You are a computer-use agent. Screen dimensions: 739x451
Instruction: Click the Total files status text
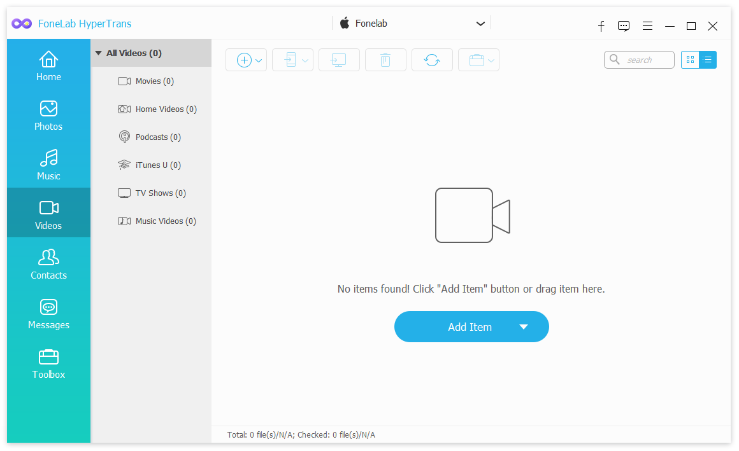(301, 435)
